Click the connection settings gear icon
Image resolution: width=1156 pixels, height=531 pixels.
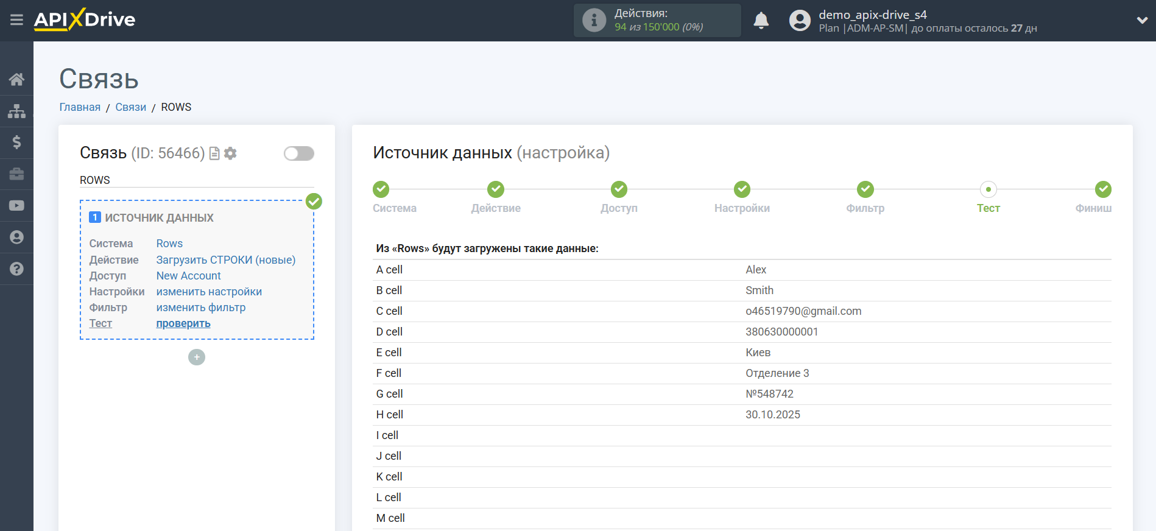pyautogui.click(x=230, y=153)
